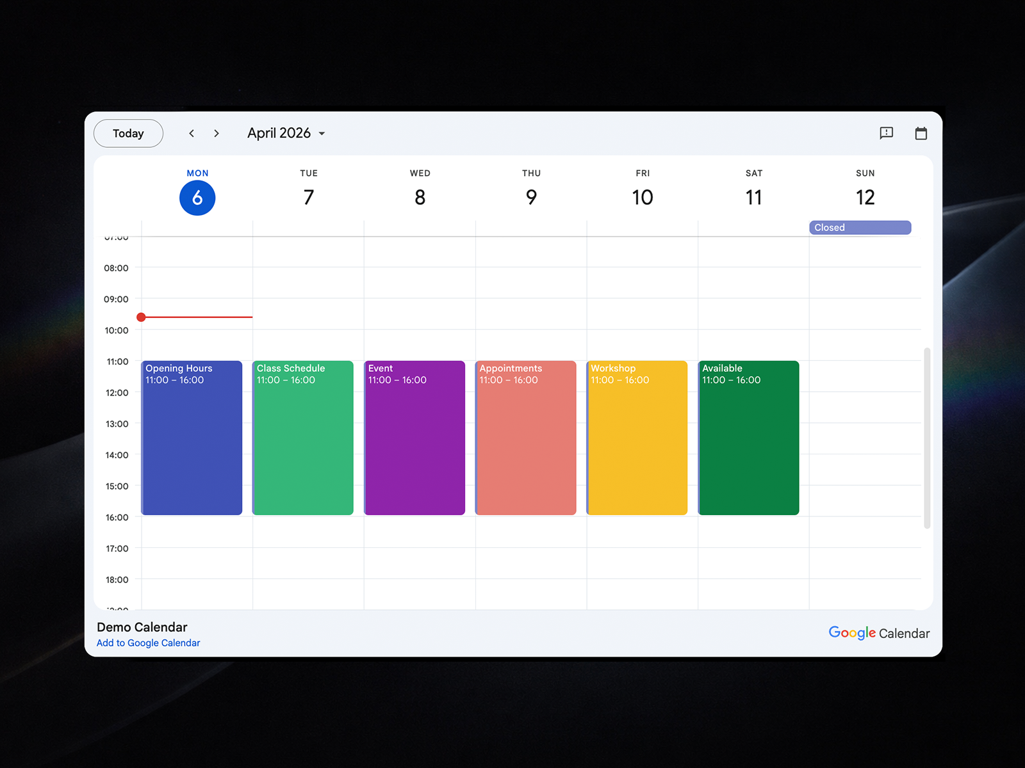The width and height of the screenshot is (1025, 768).
Task: Click the Today button
Action: pos(128,133)
